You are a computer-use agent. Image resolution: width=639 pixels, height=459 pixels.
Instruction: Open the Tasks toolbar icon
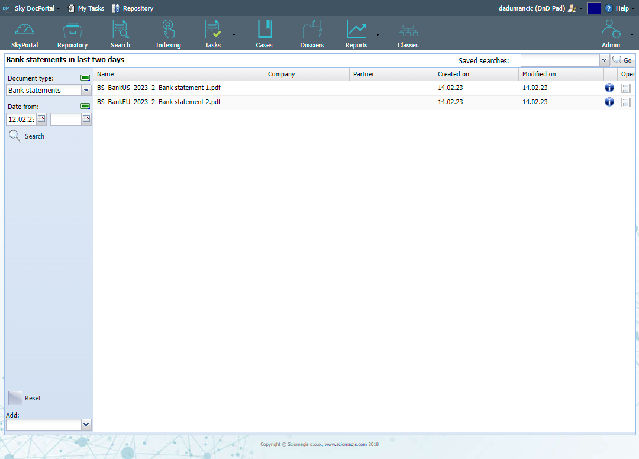[x=213, y=30]
